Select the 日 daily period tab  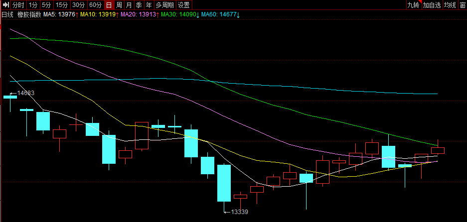(x=109, y=5)
